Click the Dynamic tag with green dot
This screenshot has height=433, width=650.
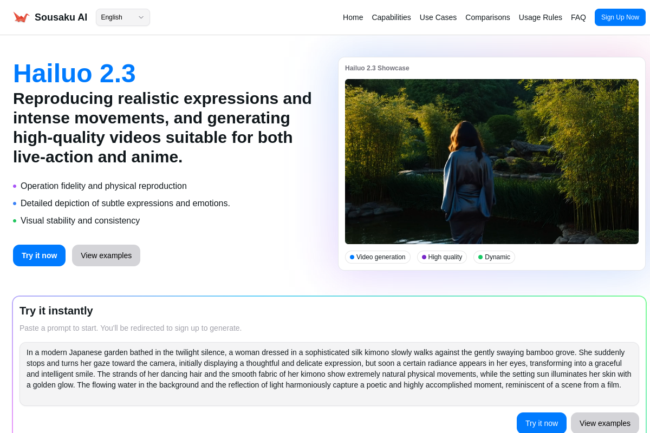point(494,257)
